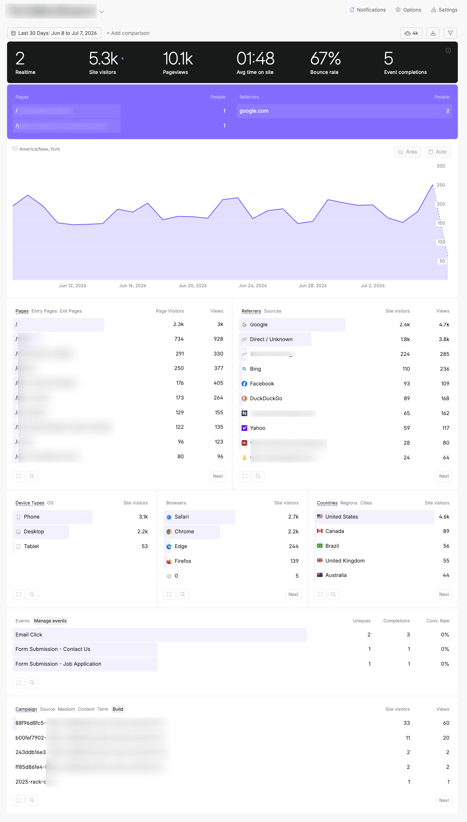Screen dimensions: 467x822
Task: Filter by Google referrer row
Action: tap(345, 325)
